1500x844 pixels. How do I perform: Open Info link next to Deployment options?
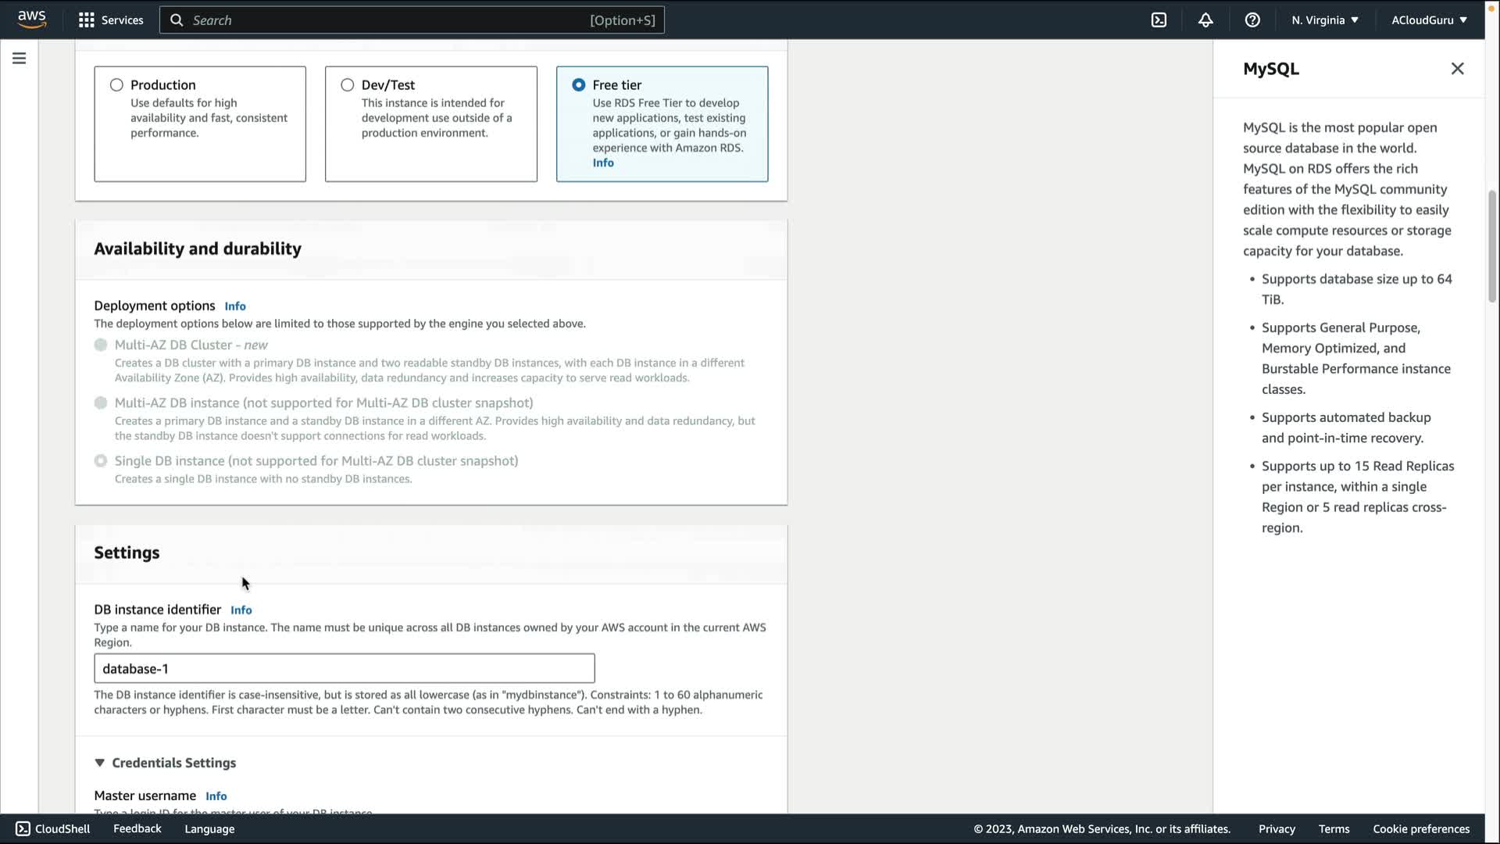point(235,306)
